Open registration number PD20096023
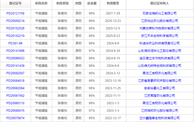Screen dimensions: 194x122 click(15, 58)
